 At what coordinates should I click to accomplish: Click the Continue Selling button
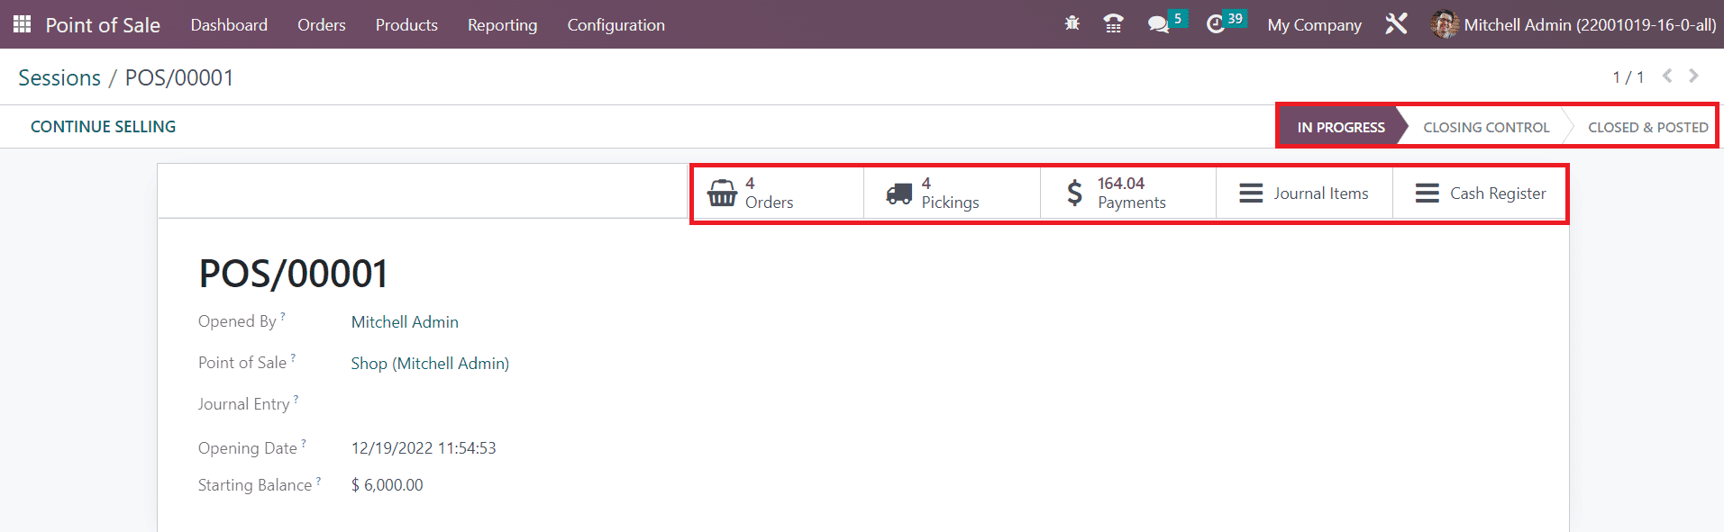click(103, 127)
